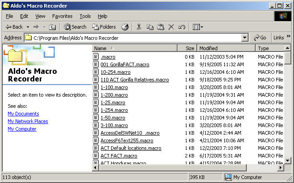Viewport: 294px width, 183px height.
Task: Open the Tools menu
Action: coord(85,16)
